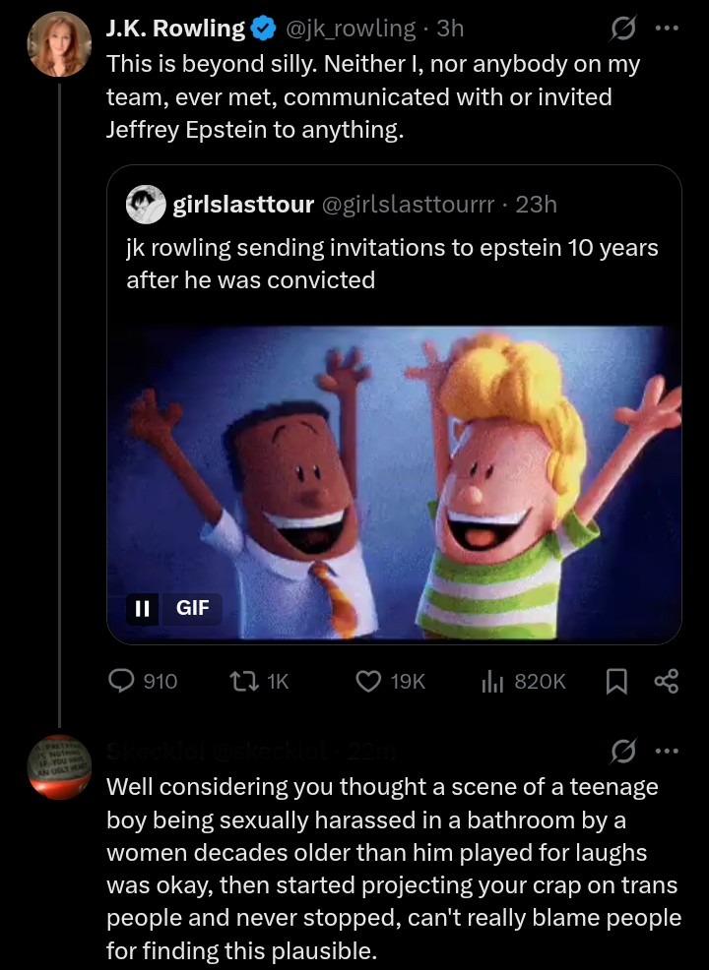Open the 3h timestamp link

tap(449, 29)
